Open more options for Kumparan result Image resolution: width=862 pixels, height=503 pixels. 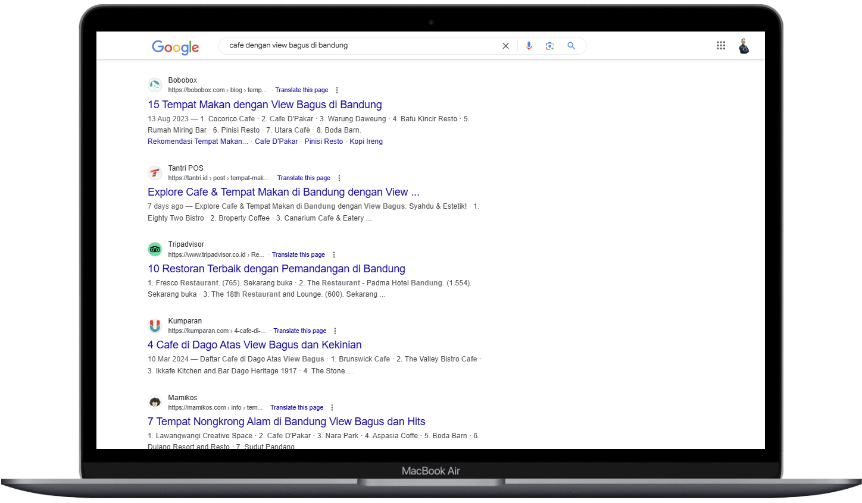335,331
